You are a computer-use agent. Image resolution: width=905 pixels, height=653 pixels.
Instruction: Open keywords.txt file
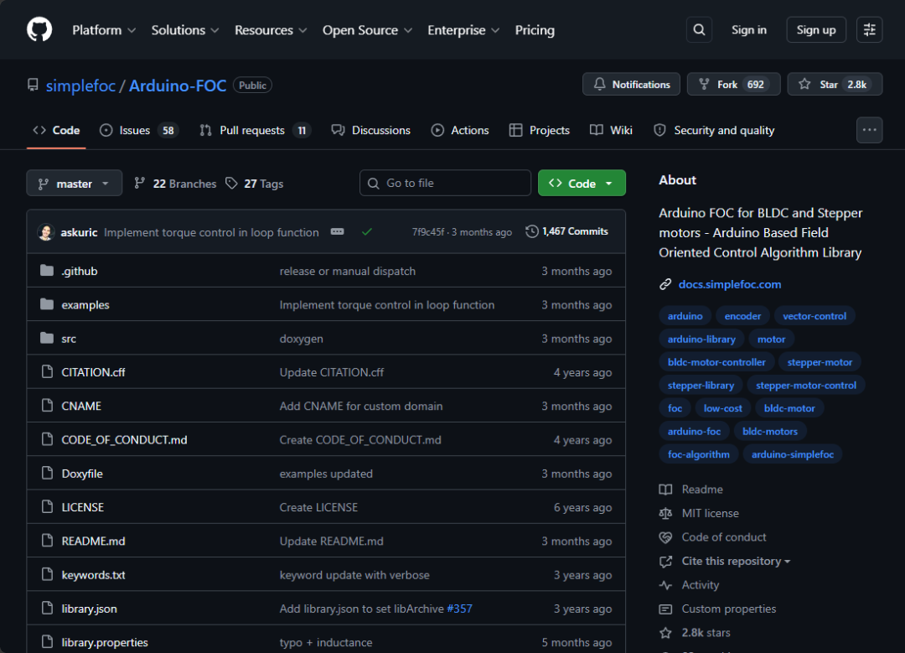tap(94, 575)
